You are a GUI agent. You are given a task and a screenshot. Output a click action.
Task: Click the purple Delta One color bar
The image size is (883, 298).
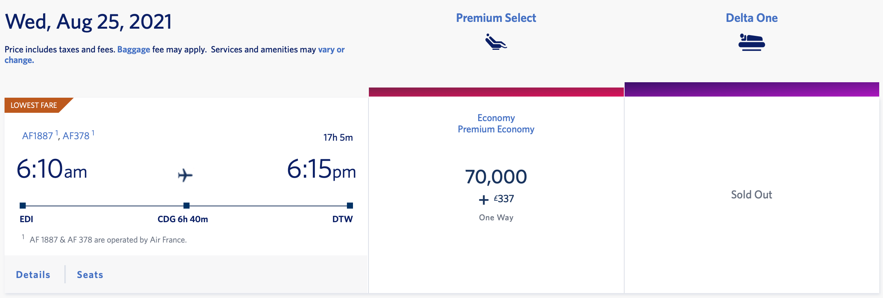pyautogui.click(x=752, y=89)
